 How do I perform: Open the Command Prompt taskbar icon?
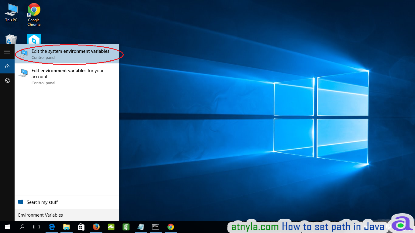tap(156, 227)
